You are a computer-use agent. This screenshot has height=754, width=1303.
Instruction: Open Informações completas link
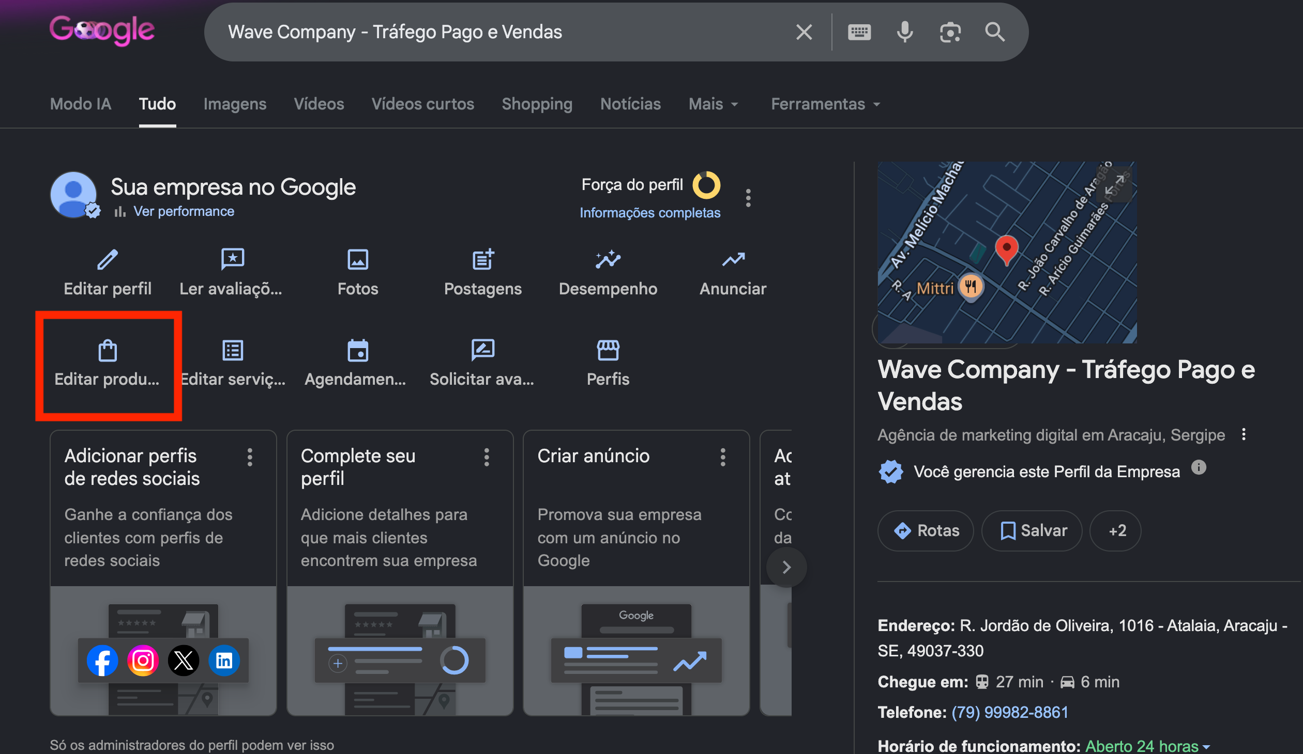pos(650,213)
